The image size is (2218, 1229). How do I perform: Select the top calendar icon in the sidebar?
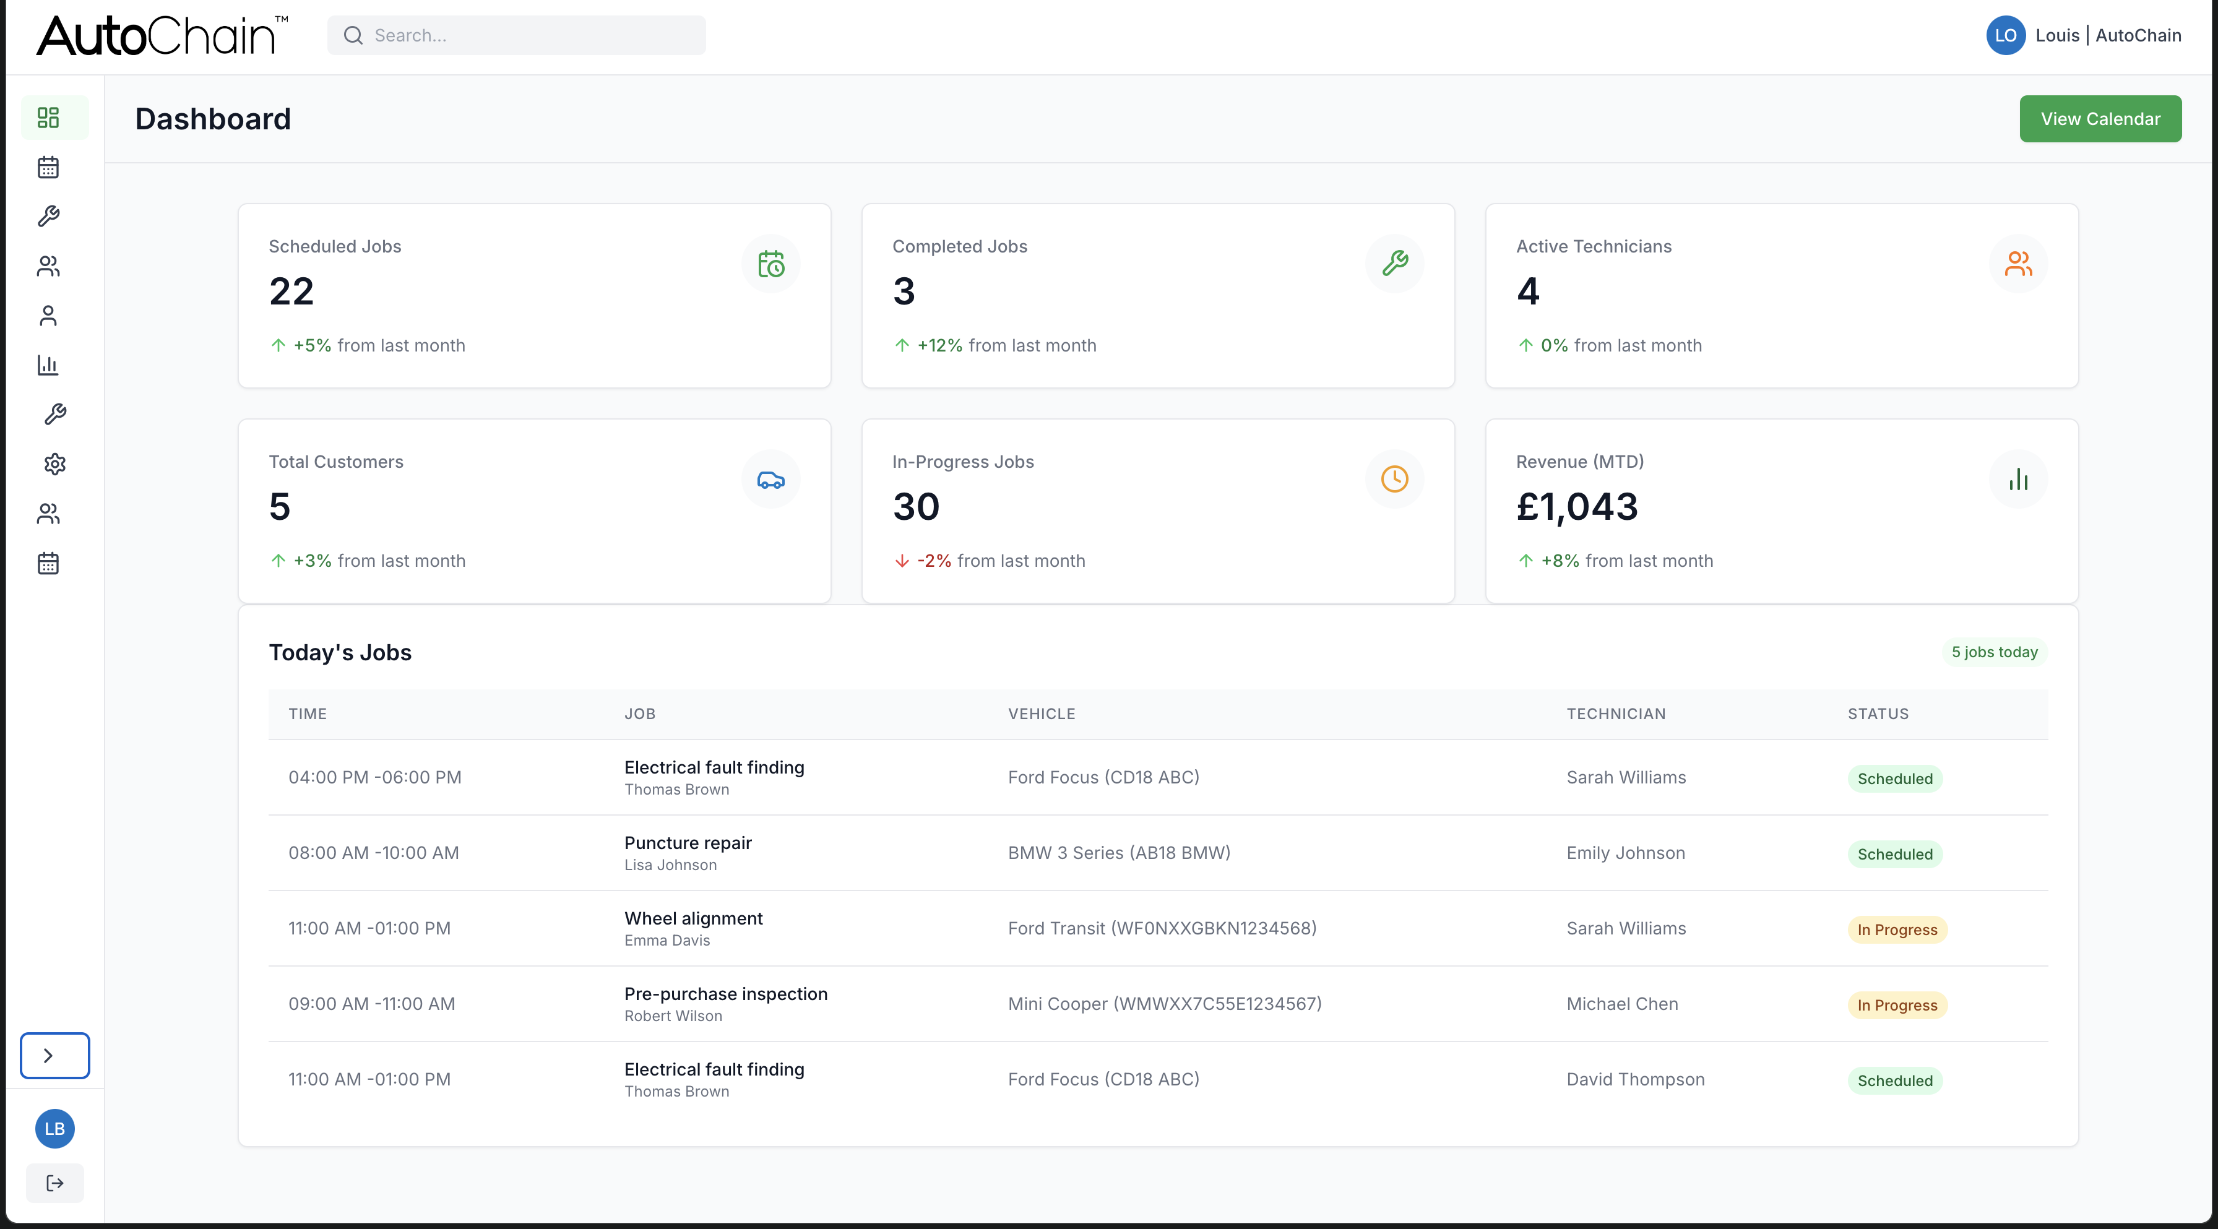click(x=49, y=166)
